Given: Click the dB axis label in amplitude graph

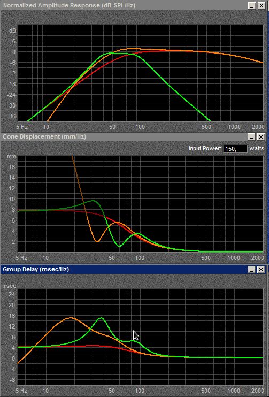Looking at the screenshot, I should click(12, 30).
